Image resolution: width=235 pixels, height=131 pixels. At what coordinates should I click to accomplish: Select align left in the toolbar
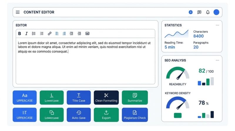coord(57,33)
